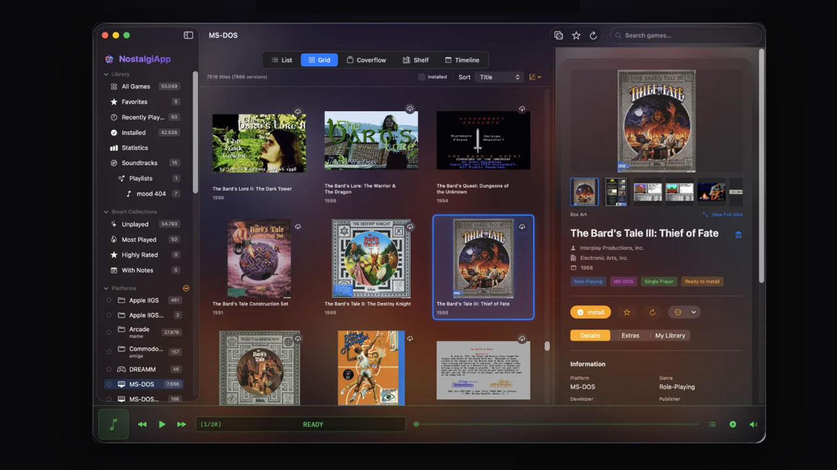Open the player playlist queue icon
This screenshot has width=837, height=470.
(x=712, y=424)
